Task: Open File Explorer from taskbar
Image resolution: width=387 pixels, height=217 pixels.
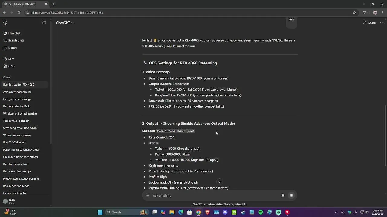Action: tap(172, 212)
